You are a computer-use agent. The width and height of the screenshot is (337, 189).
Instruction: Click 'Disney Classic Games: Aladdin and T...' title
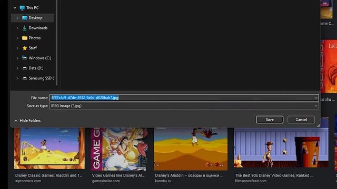pyautogui.click(x=48, y=175)
